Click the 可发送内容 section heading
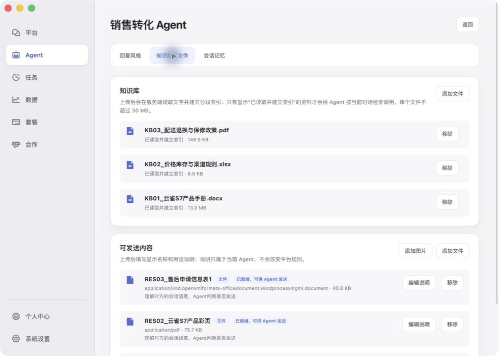 136,248
